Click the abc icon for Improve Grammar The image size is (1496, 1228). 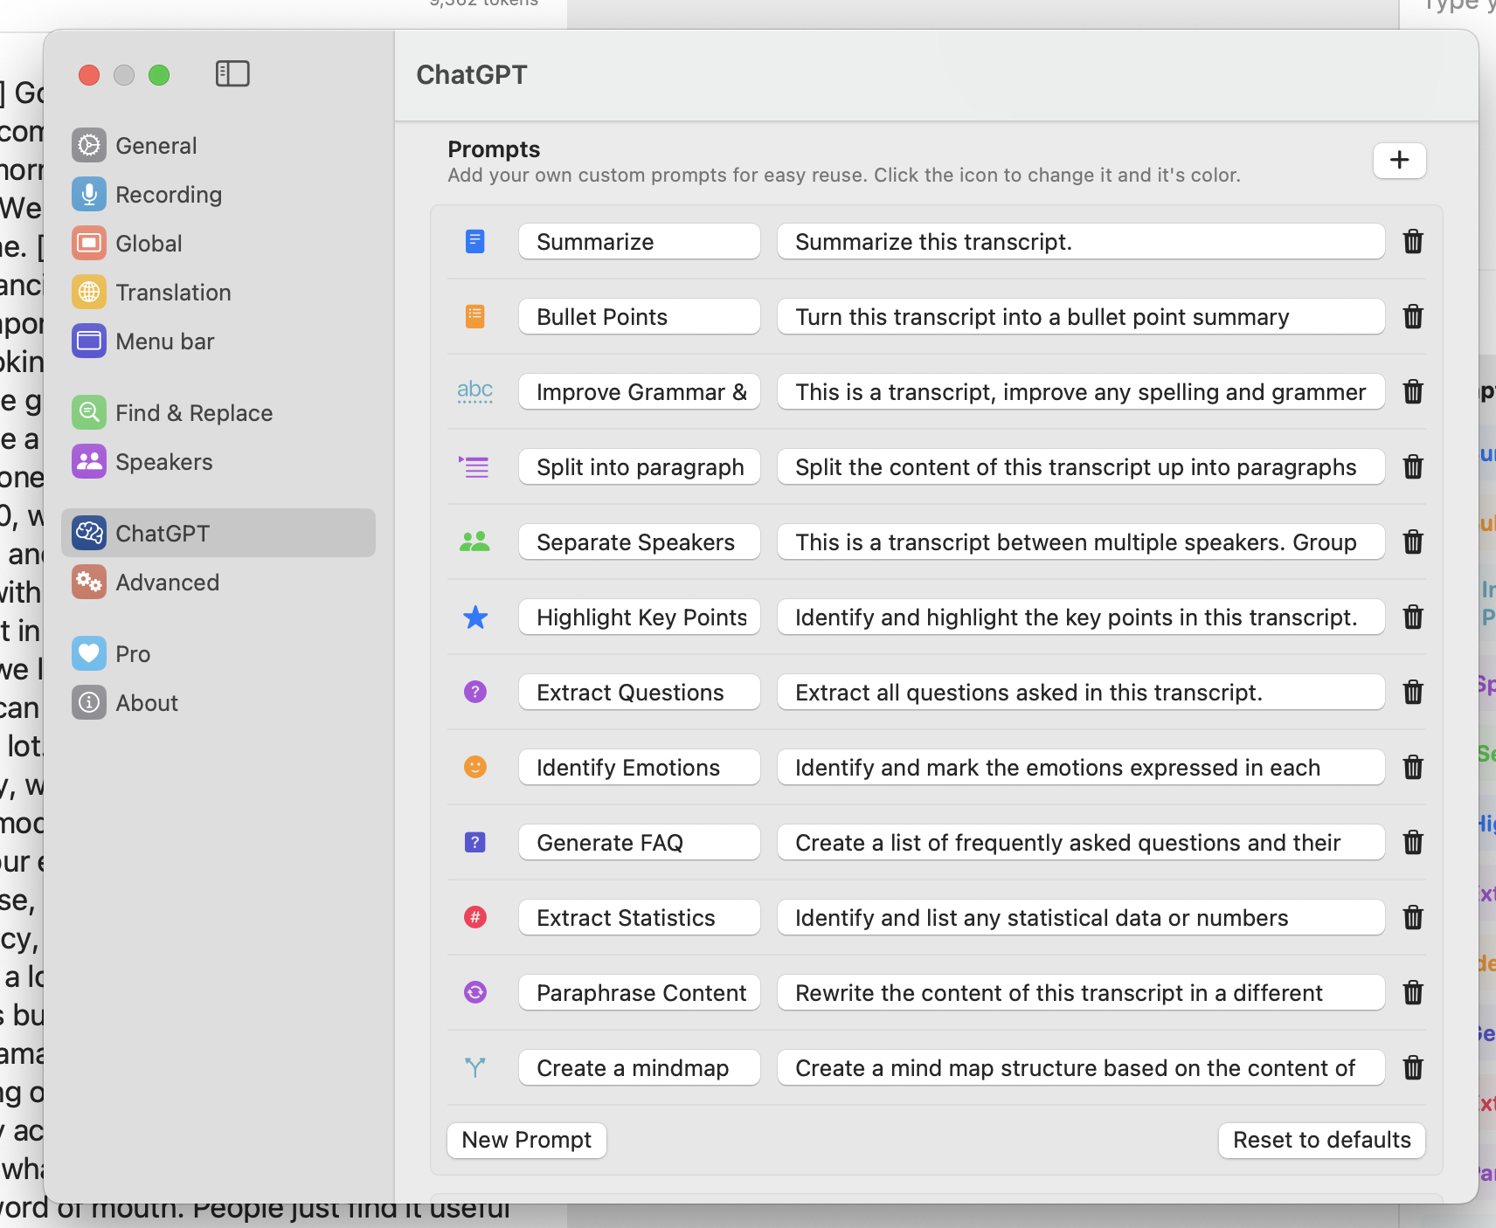click(475, 391)
